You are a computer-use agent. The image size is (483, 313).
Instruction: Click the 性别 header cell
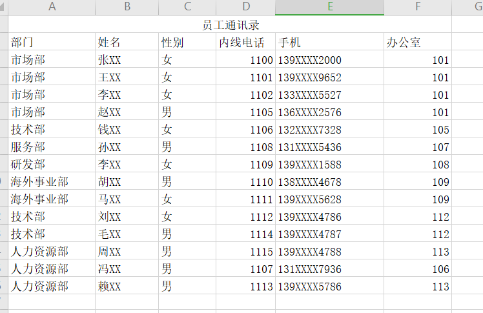(187, 42)
